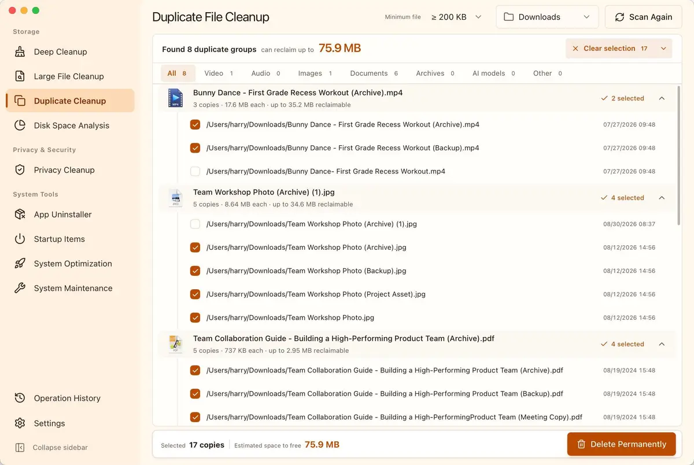This screenshot has width=694, height=465.
Task: Click the PDF icon for Team Collaboration Guide
Action: [x=175, y=344]
